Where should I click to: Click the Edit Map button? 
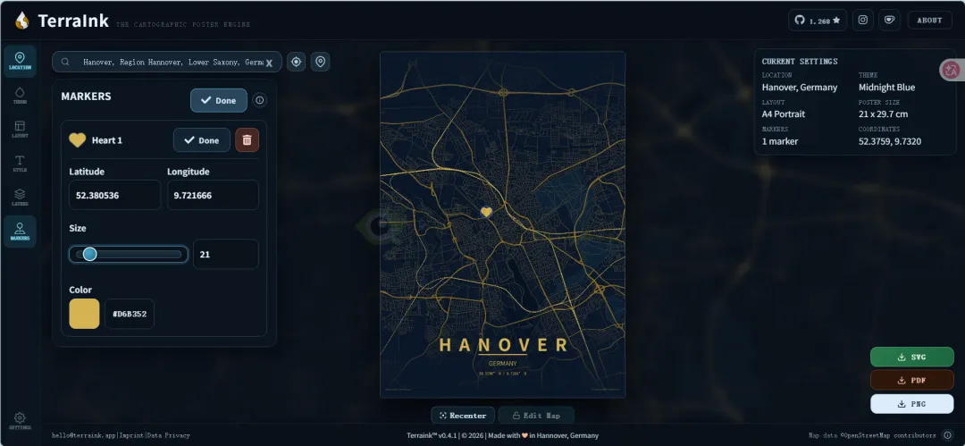[x=536, y=416]
